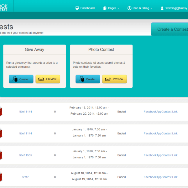The height and width of the screenshot is (188, 188).
Task: Click glasses icon on Photo Contest Preview
Action: (108, 79)
